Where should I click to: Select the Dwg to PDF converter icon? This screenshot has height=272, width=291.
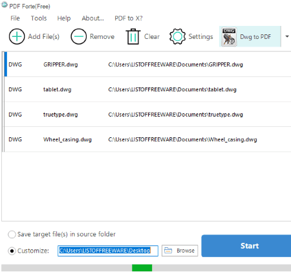coord(229,37)
